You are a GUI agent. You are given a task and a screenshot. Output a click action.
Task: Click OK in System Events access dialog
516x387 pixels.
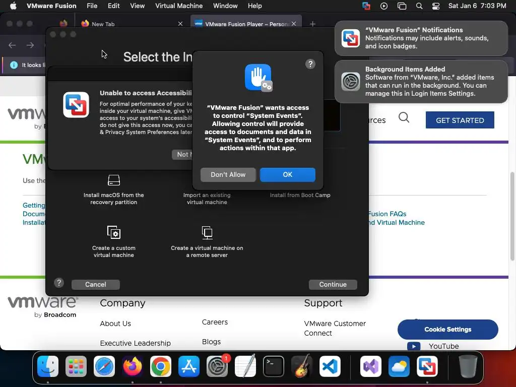click(x=287, y=174)
